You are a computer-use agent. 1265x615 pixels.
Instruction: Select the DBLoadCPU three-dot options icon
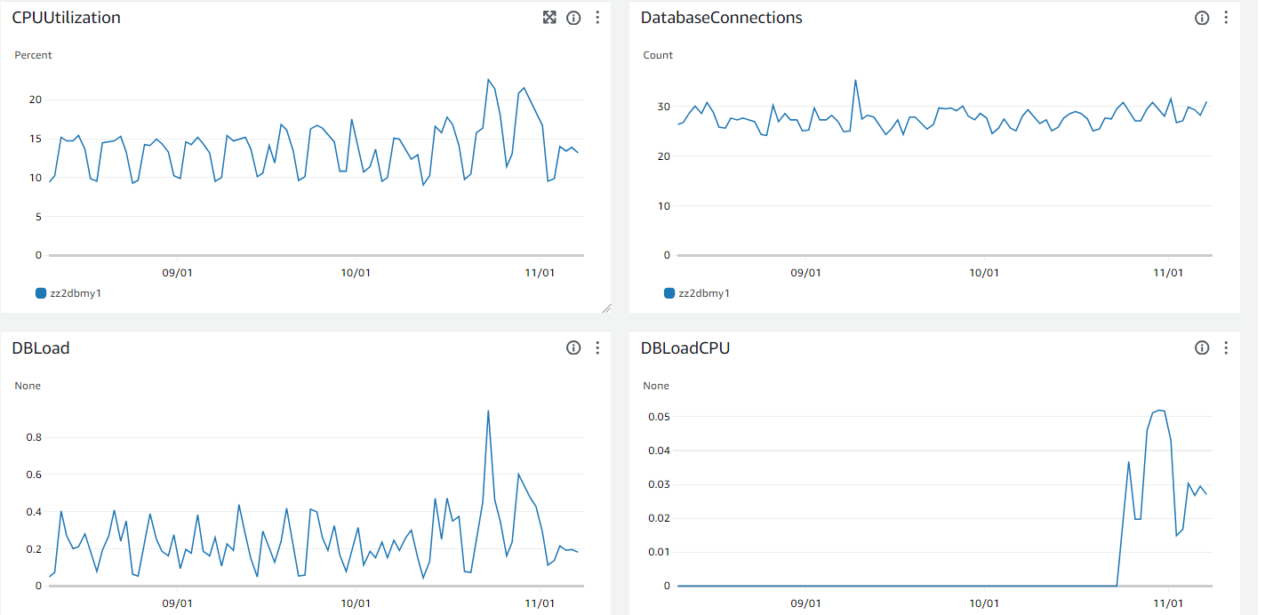tap(1227, 347)
